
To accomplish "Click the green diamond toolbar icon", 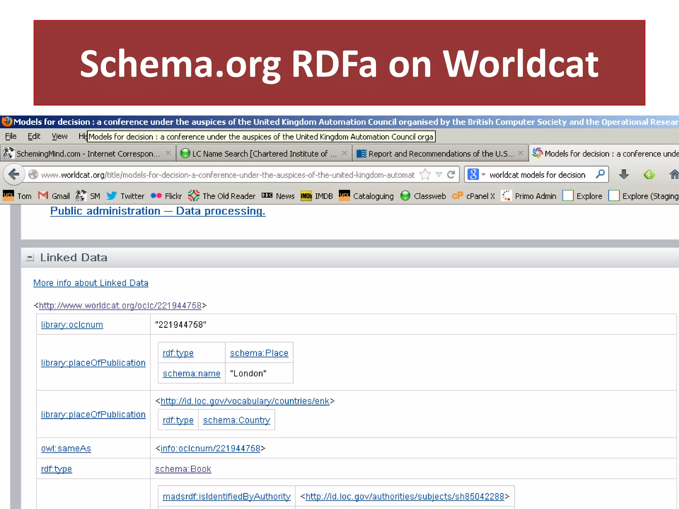I will pyautogui.click(x=649, y=174).
